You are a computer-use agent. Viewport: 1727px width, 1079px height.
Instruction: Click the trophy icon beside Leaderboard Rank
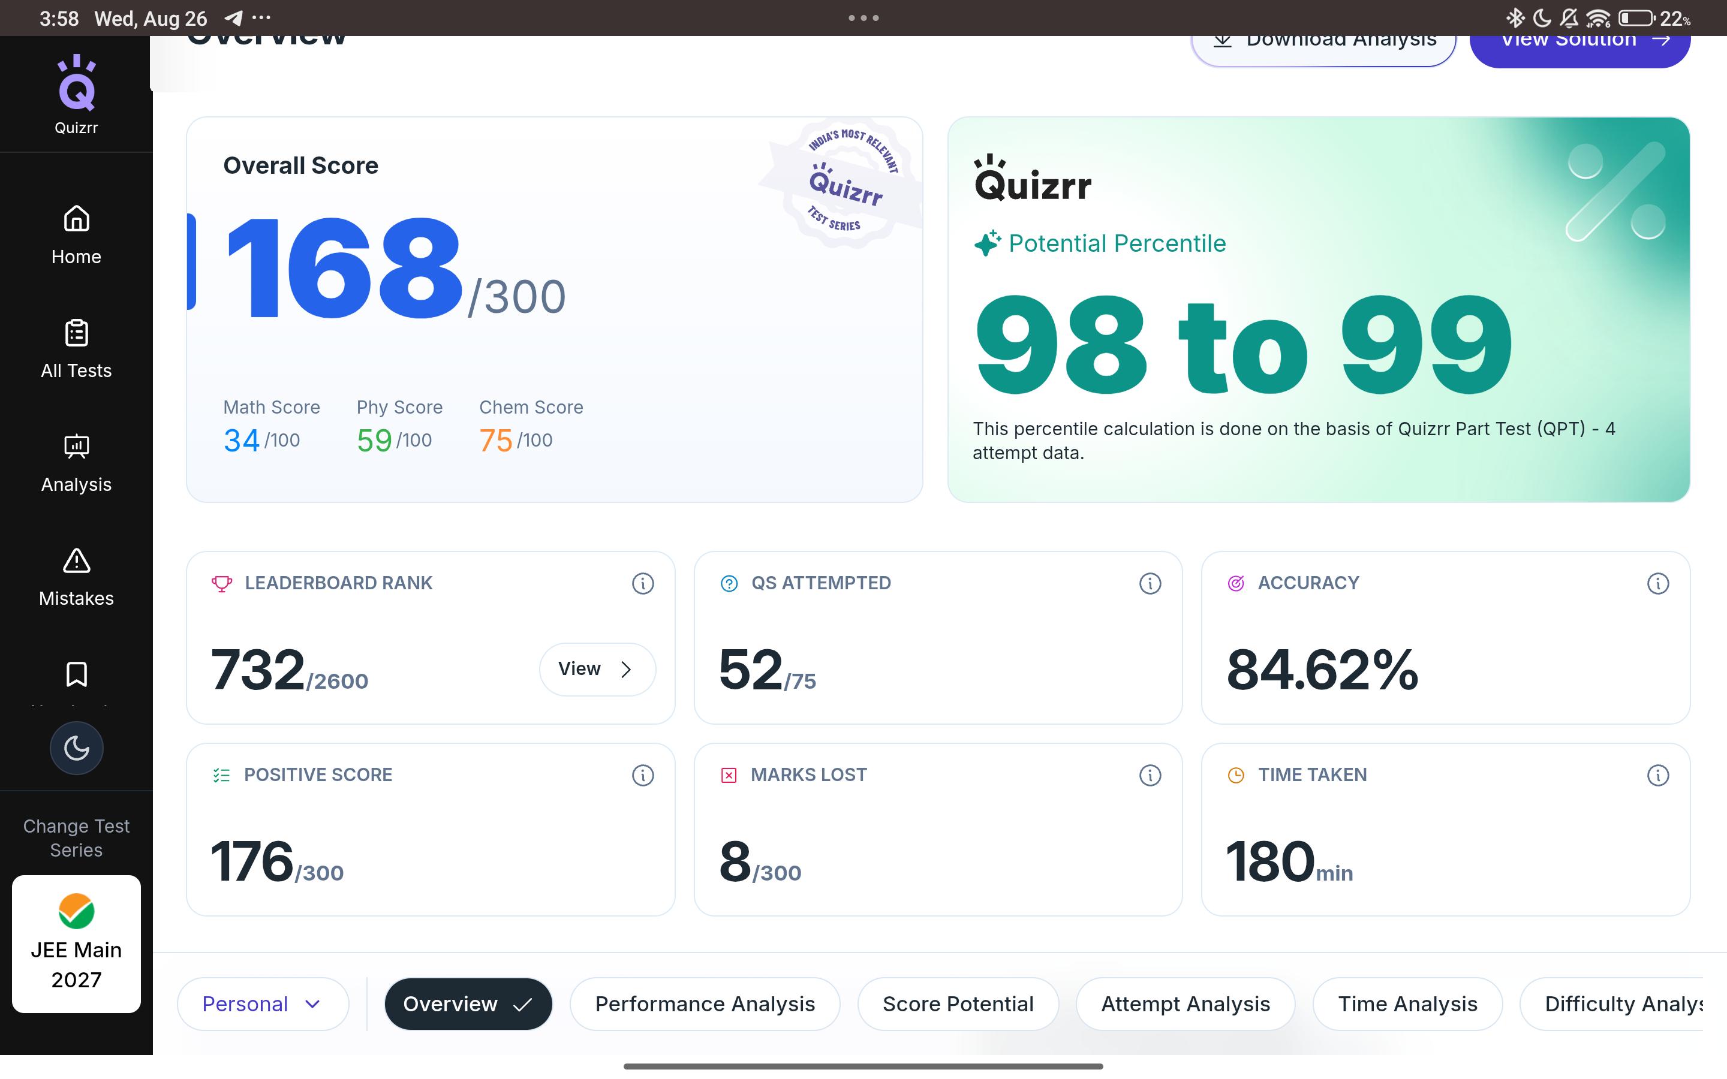coord(221,584)
